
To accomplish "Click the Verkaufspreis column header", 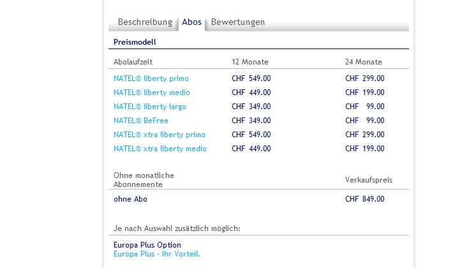I will click(369, 180).
